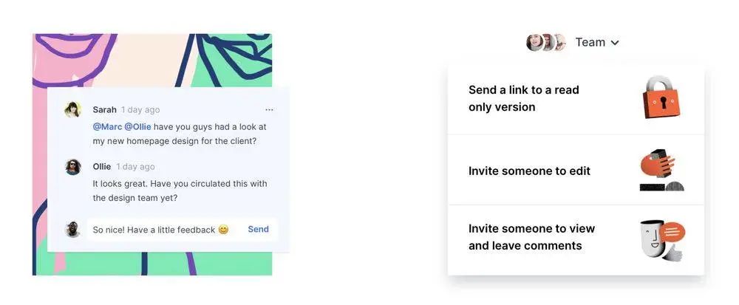
Task: Choose Invite someone to view and leave comments
Action: 576,240
